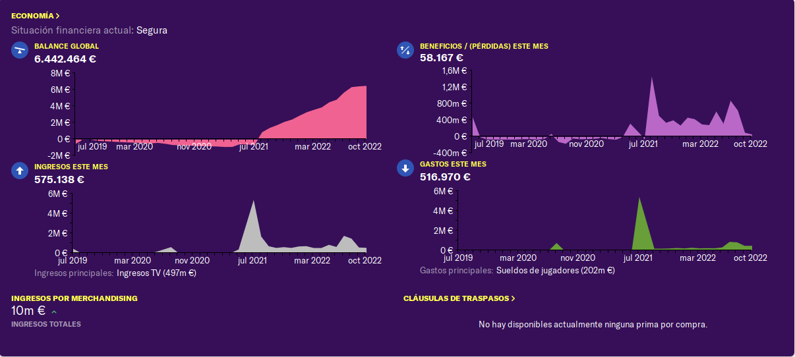Select the balance value 6.442.464 €
The image size is (795, 357).
(x=65, y=59)
